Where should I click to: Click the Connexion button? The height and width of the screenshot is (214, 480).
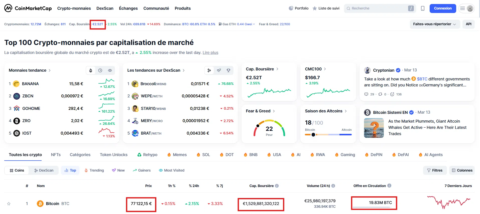pyautogui.click(x=443, y=8)
